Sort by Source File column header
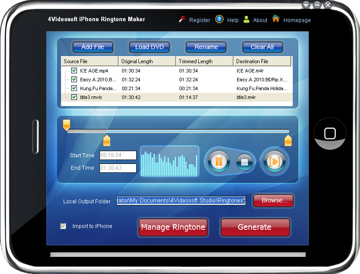360x274 pixels. coord(89,61)
